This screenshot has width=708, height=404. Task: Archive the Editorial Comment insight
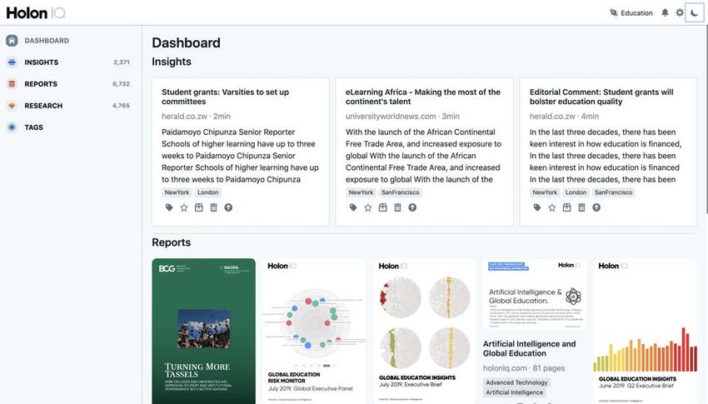point(566,207)
